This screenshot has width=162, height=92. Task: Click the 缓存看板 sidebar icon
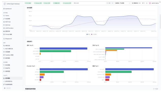[x=4, y=58]
